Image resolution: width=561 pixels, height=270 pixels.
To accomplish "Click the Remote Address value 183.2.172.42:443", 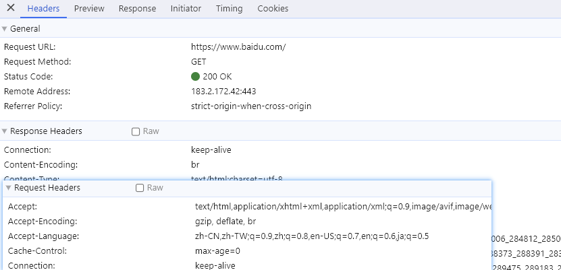I will [x=223, y=92].
